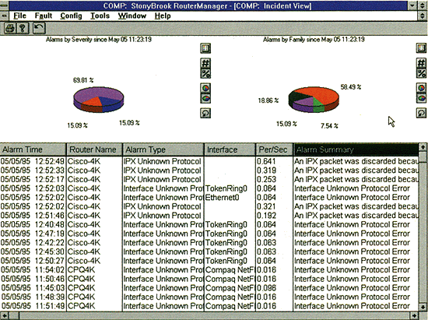Sort by Alarm Time column header
Image resolution: width=428 pixels, height=320 pixels.
33,149
